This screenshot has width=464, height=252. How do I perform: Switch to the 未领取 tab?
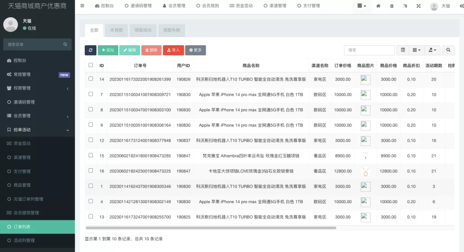coord(116,30)
